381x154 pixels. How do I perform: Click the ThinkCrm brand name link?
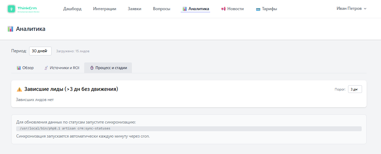click(x=27, y=8)
